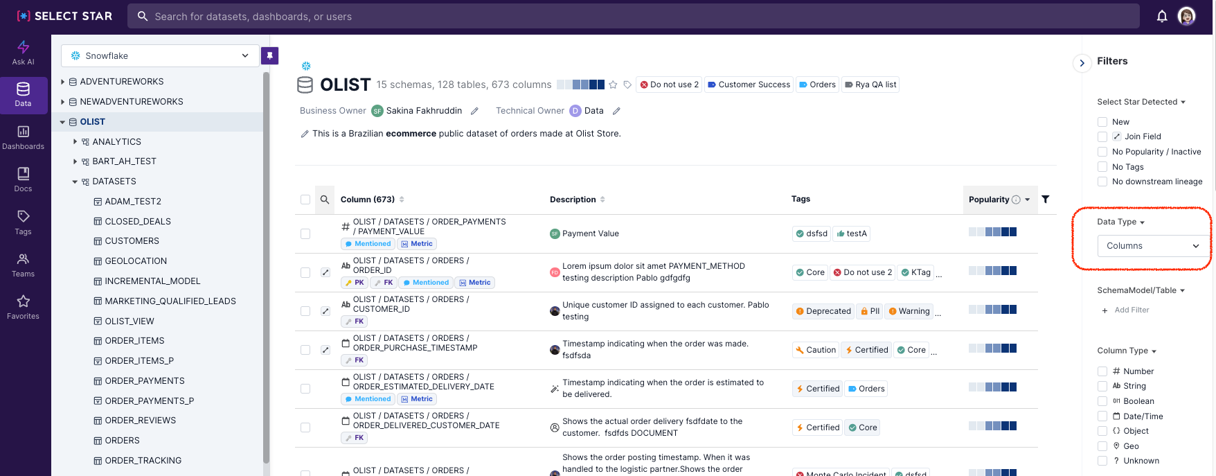Click the pin sidebar icon
This screenshot has height=476, width=1216.
269,55
